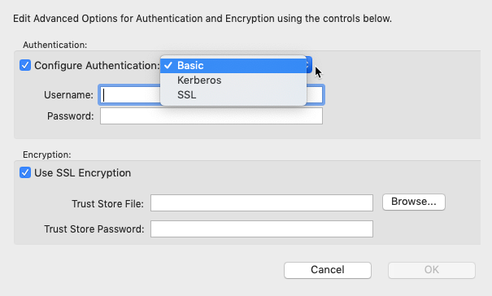Click the dimmed OK button

(x=432, y=270)
